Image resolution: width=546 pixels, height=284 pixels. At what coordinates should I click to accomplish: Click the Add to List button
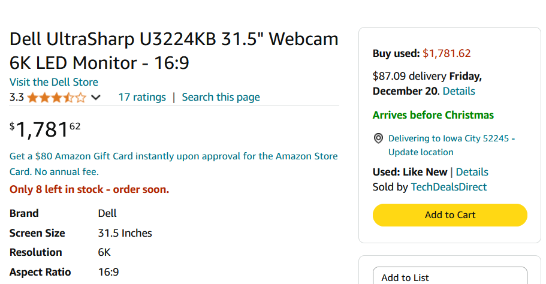click(x=450, y=277)
